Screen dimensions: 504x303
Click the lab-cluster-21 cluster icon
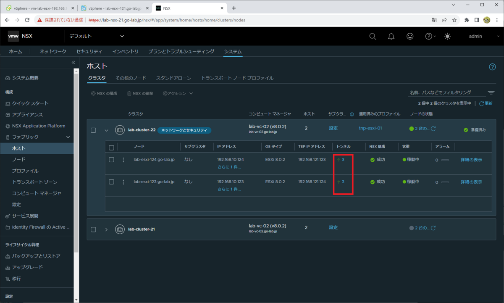[x=120, y=229]
